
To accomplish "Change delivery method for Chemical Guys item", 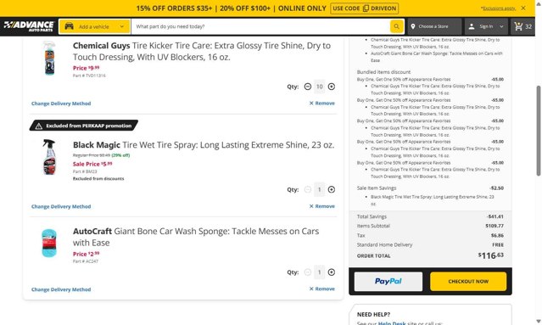I will [x=61, y=104].
